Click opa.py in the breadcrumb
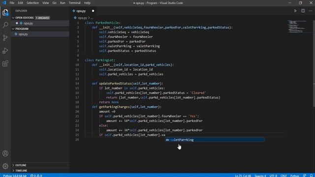315x177 pixels. click(x=82, y=18)
